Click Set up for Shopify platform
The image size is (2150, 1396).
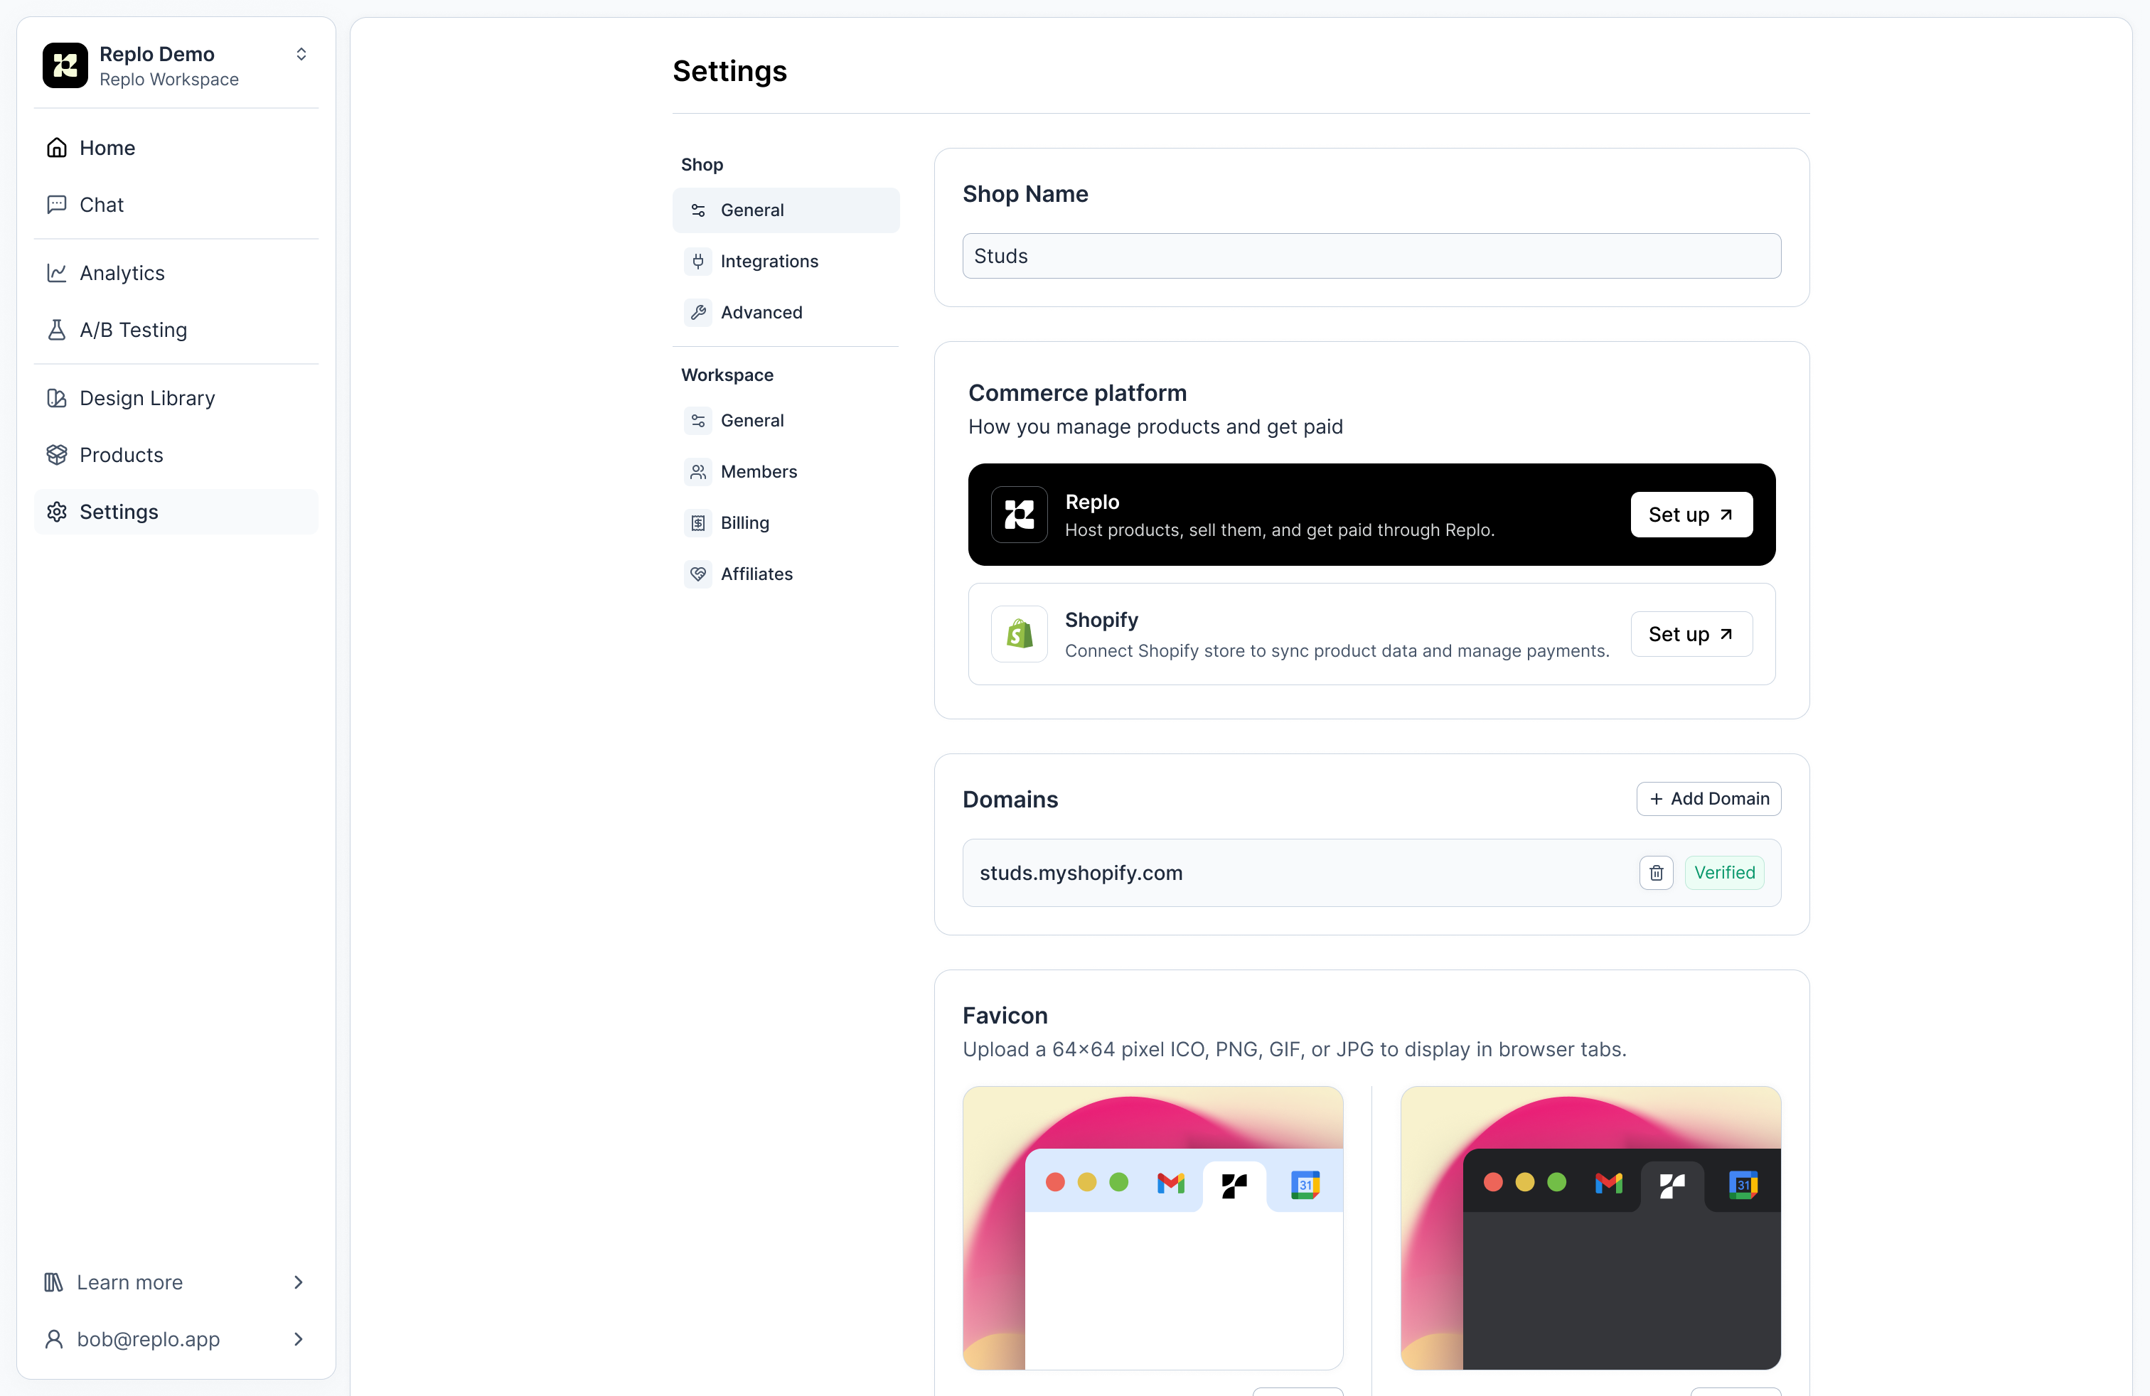click(x=1691, y=634)
